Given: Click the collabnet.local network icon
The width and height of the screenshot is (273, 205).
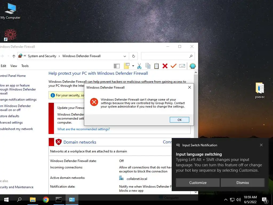Looking at the screenshot, I should [x=121, y=178].
